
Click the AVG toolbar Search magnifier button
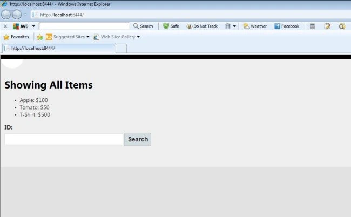point(143,26)
